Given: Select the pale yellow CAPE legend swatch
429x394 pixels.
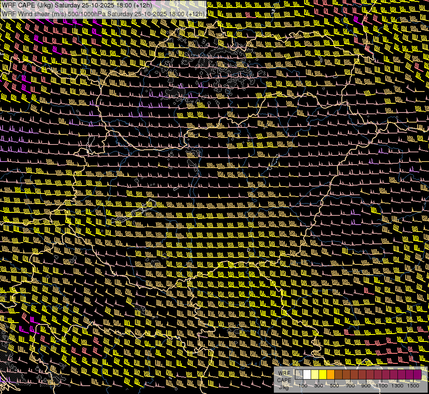Looking at the screenshot, I should pyautogui.click(x=315, y=375).
